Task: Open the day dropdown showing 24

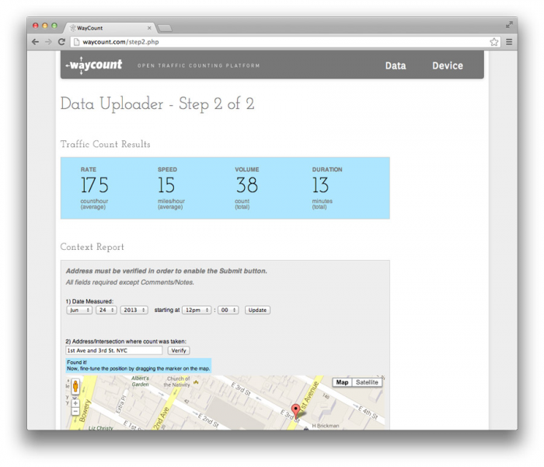Action: coord(106,310)
